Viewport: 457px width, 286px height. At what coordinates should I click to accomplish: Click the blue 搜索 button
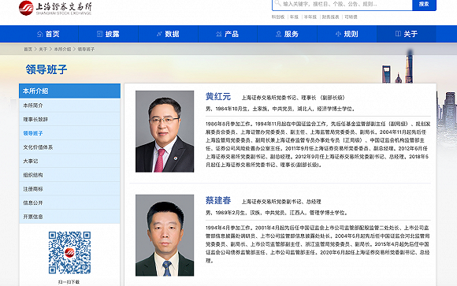pyautogui.click(x=424, y=5)
